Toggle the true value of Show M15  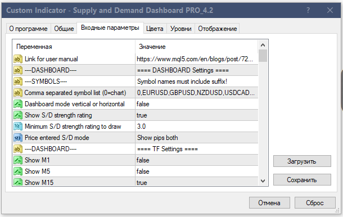click(x=197, y=182)
